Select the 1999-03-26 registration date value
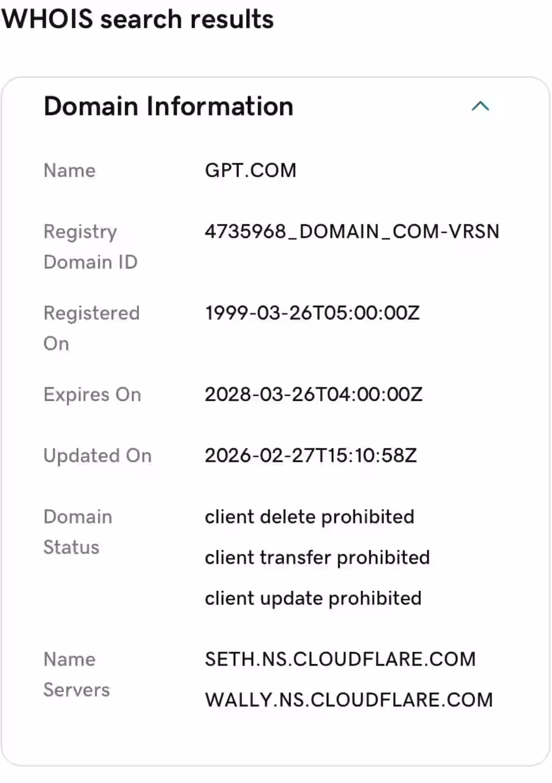This screenshot has height=783, width=552. (x=312, y=313)
